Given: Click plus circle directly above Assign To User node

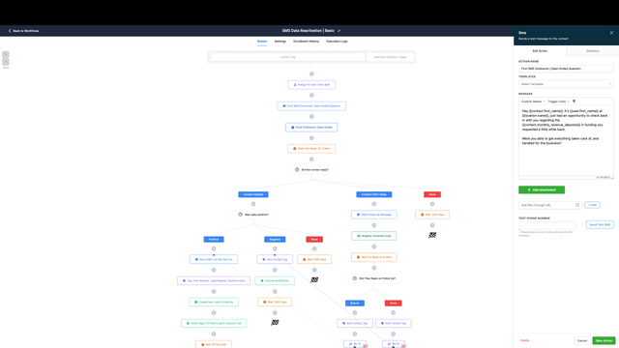Looking at the screenshot, I should tap(311, 74).
